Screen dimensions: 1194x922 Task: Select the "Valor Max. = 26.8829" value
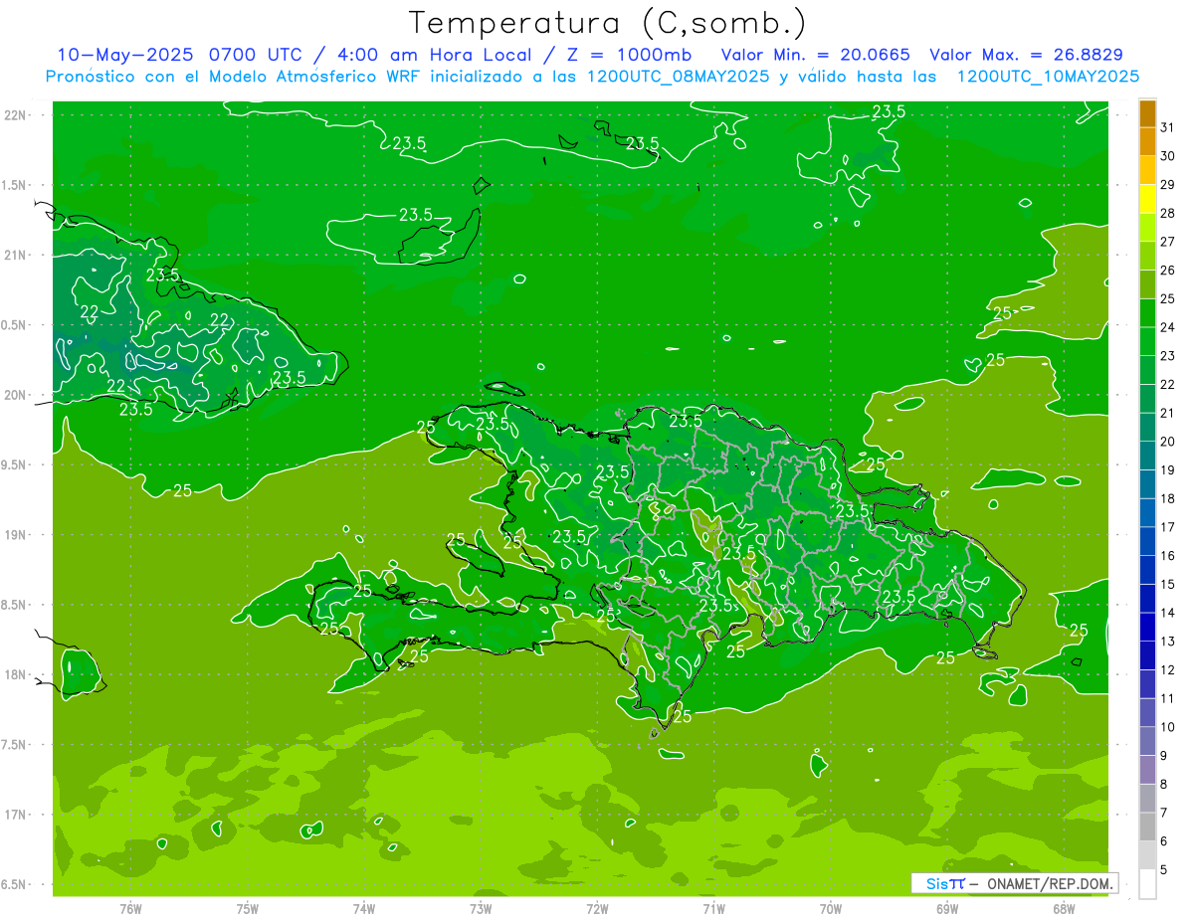coord(1026,55)
